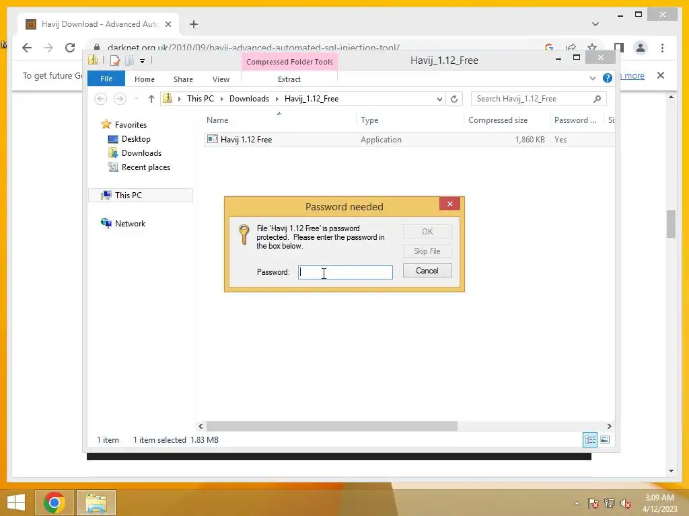Expand breadcrumb arrow after Downloads

(277, 99)
